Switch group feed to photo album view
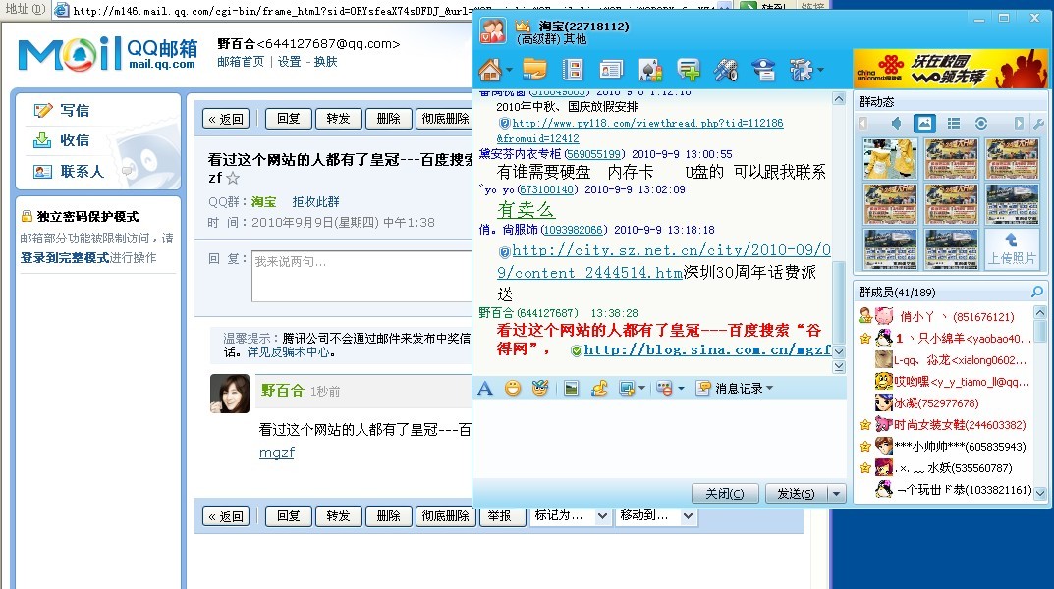Screen dimensions: 1054x589 tap(924, 123)
